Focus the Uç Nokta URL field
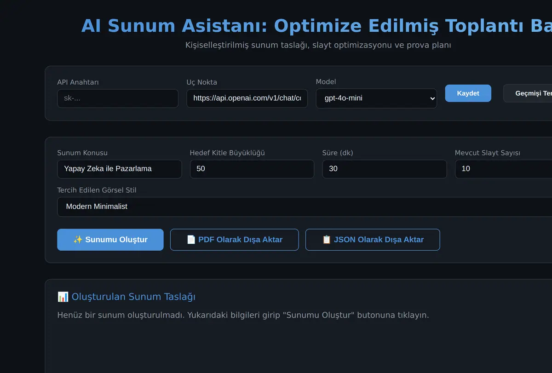Image resolution: width=552 pixels, height=373 pixels. (247, 98)
